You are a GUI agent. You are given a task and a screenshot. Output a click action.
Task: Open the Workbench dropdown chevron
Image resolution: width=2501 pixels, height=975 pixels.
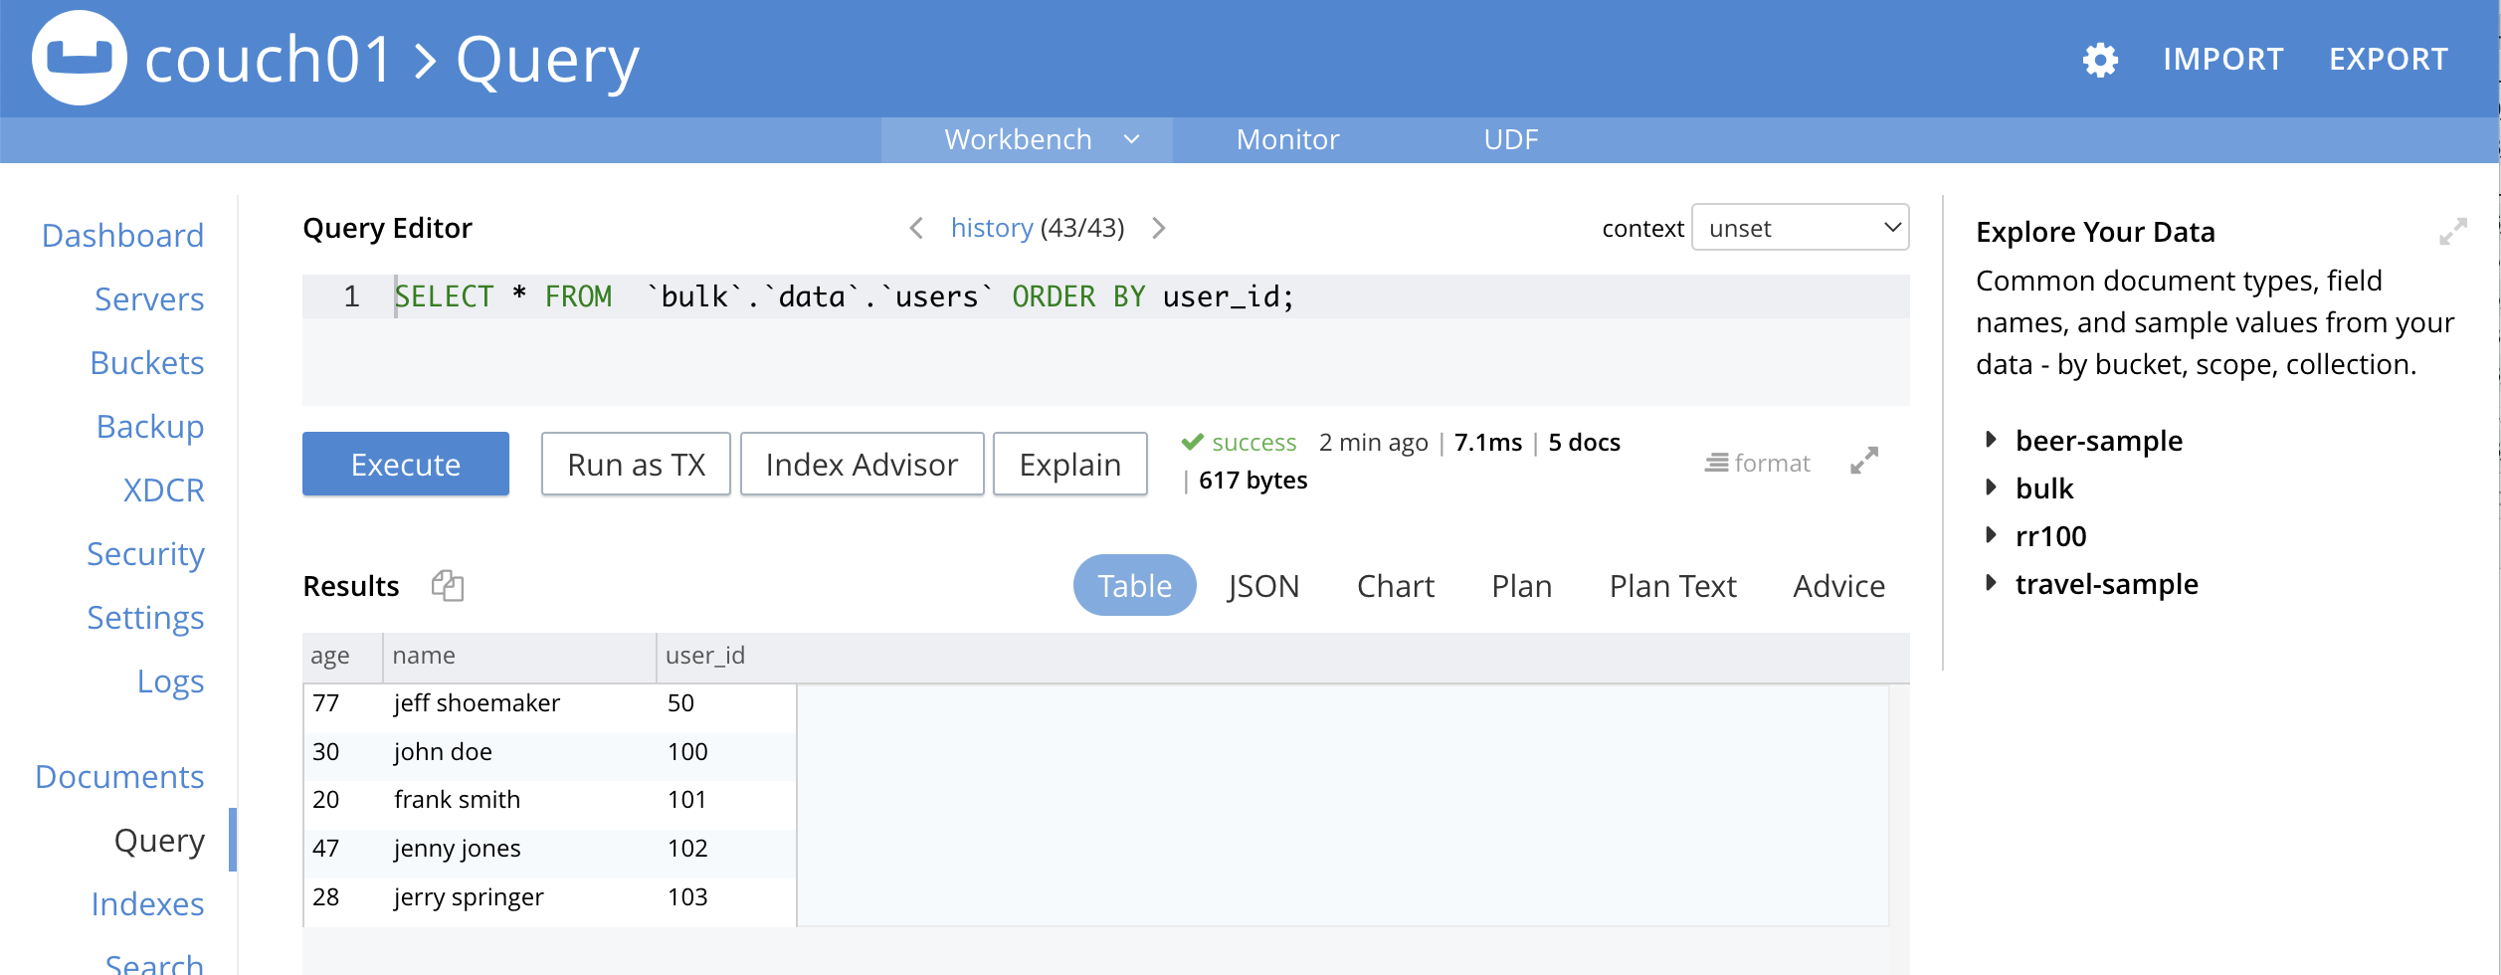coord(1131,139)
